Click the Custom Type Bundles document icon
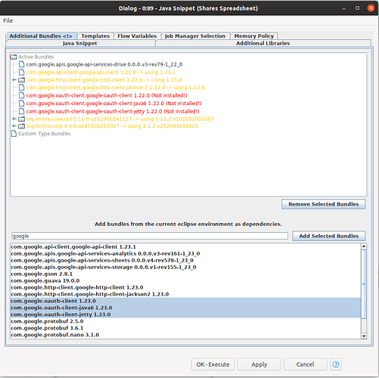The height and width of the screenshot is (378, 379). (x=14, y=133)
